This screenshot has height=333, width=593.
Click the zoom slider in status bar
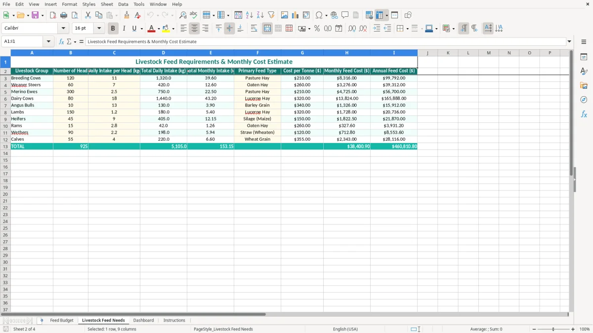tap(553, 329)
